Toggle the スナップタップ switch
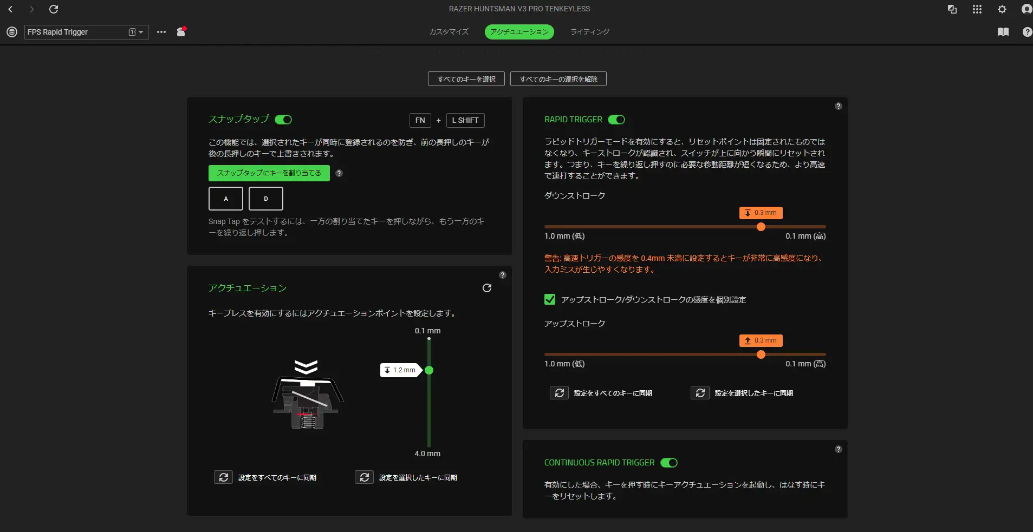The height and width of the screenshot is (532, 1033). 283,120
